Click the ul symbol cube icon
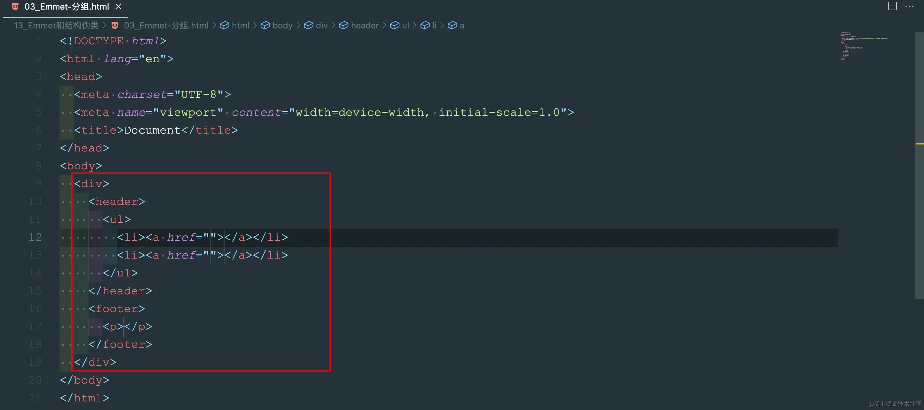 click(394, 25)
